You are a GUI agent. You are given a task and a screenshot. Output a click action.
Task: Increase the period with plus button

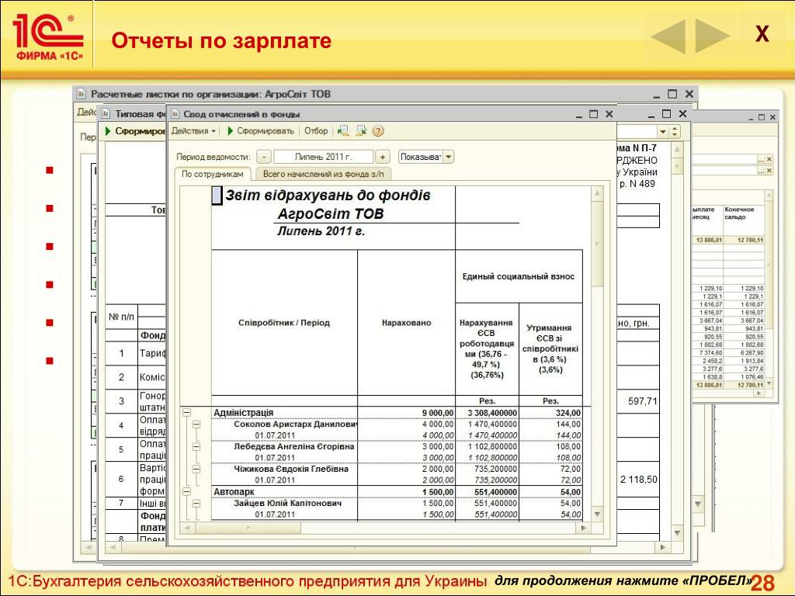[382, 157]
